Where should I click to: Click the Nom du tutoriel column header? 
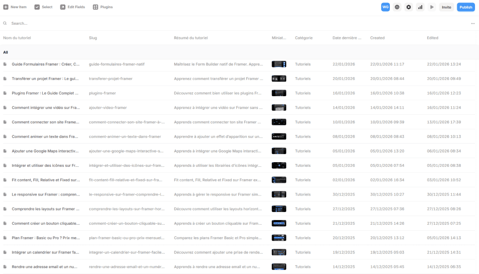tap(17, 38)
